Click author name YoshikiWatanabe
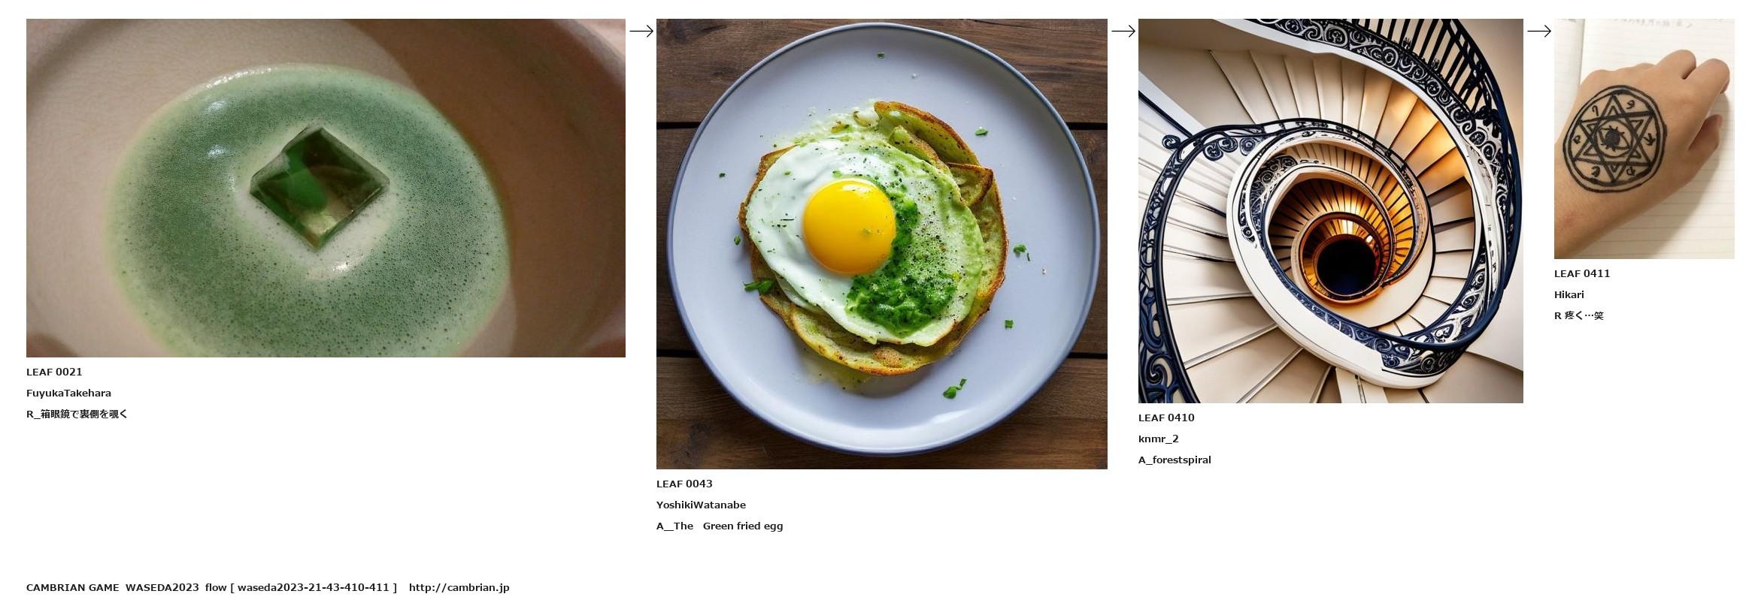The height and width of the screenshot is (606, 1761). pyautogui.click(x=701, y=505)
